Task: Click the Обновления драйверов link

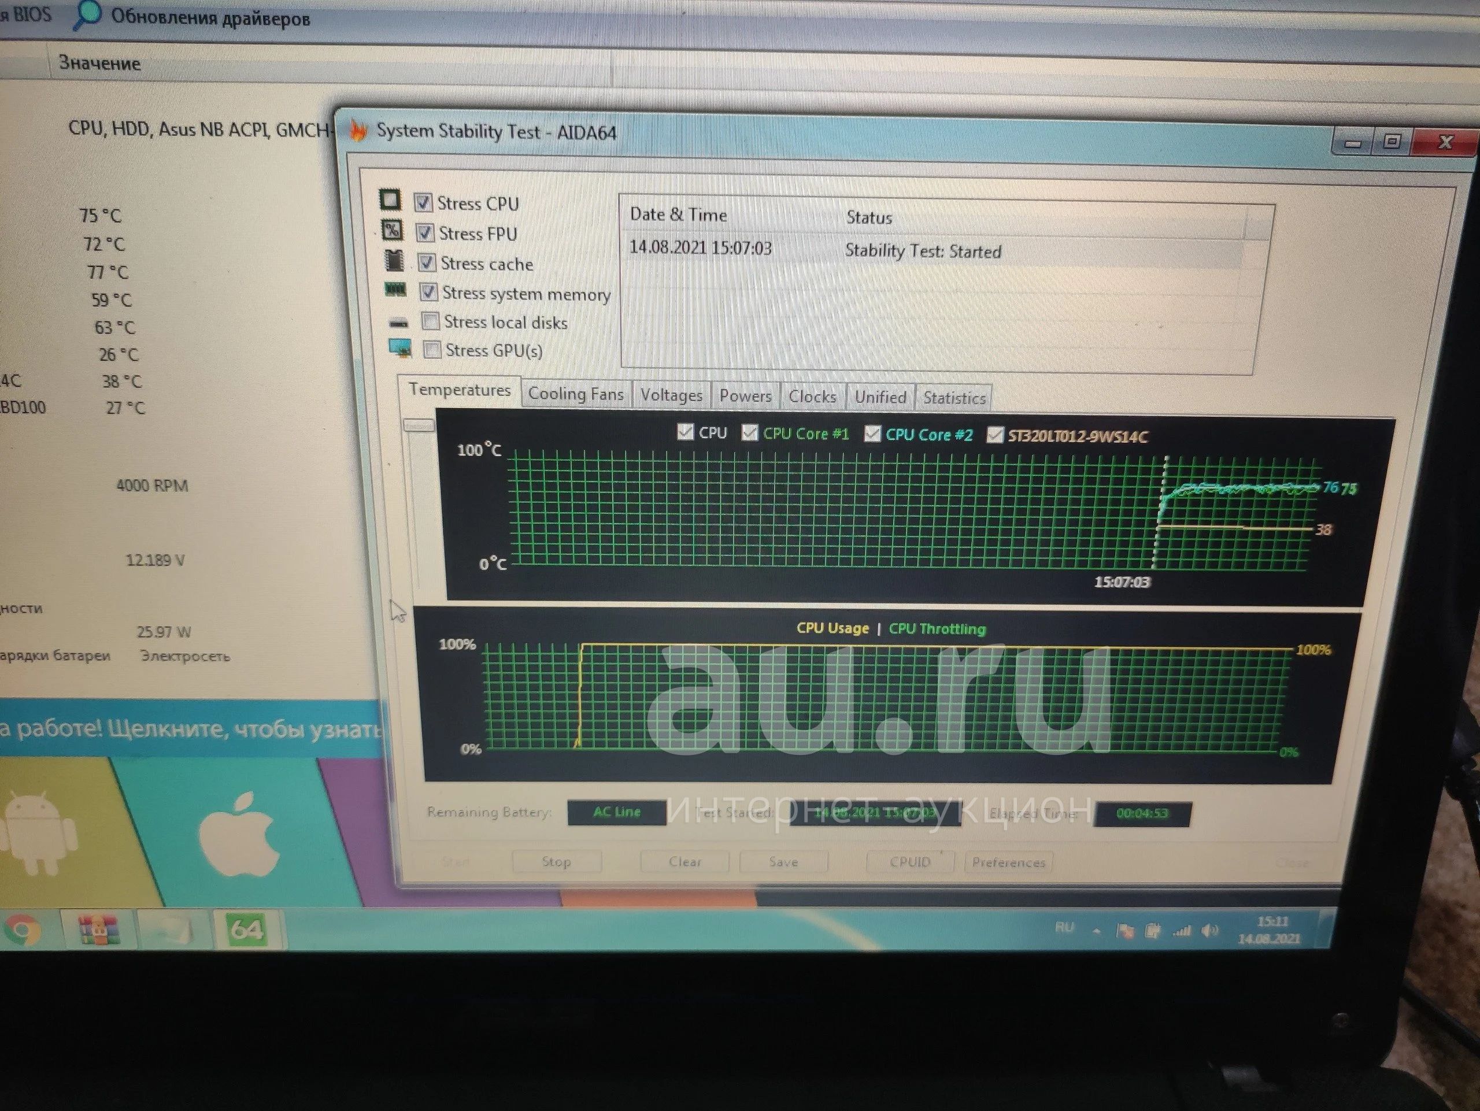Action: 210,17
